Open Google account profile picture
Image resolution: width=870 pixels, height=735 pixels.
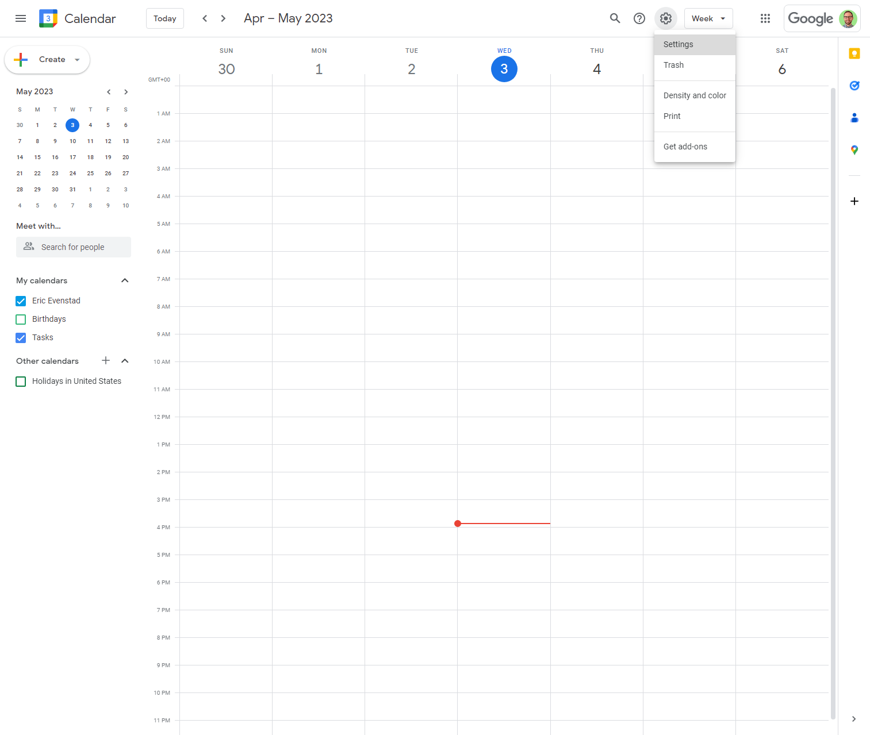point(848,18)
